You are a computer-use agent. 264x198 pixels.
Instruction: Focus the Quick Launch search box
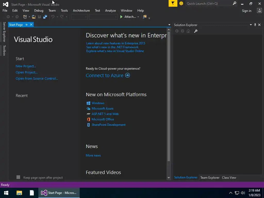point(209,3)
